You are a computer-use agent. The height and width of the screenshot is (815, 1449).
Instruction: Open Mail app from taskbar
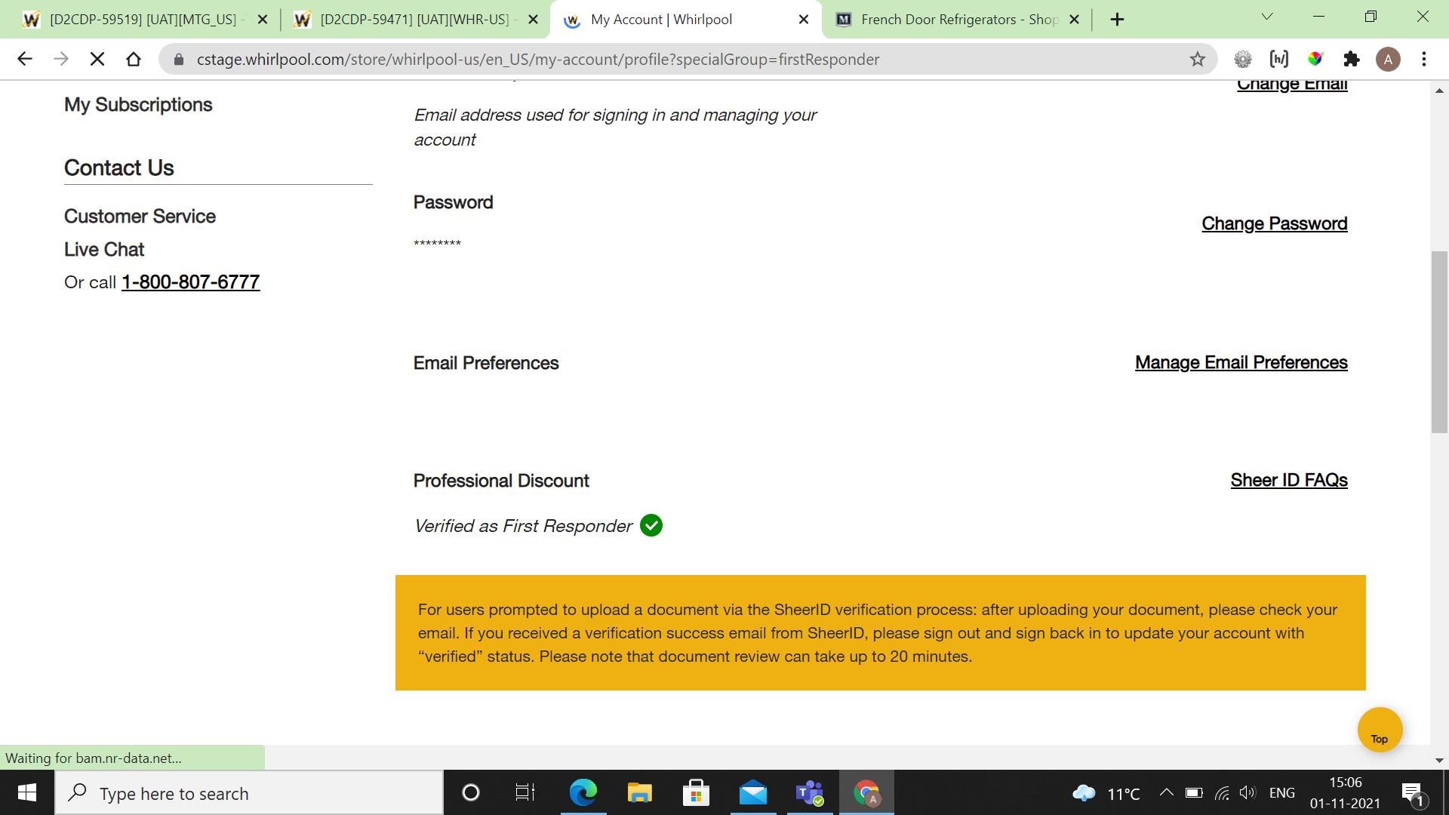tap(752, 793)
